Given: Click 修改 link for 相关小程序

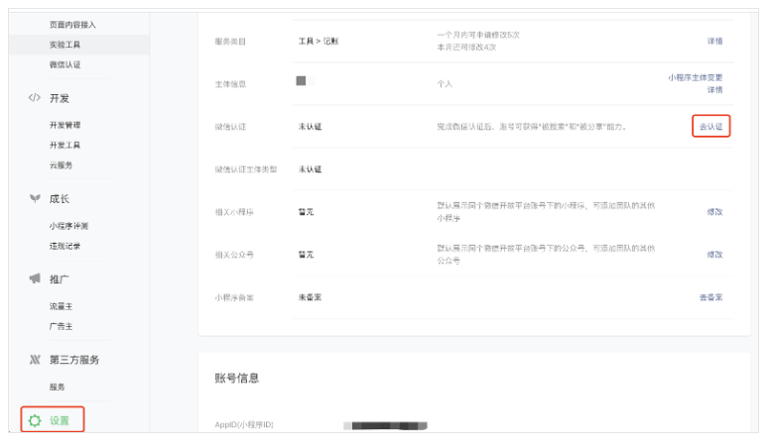Looking at the screenshot, I should pyautogui.click(x=714, y=212).
